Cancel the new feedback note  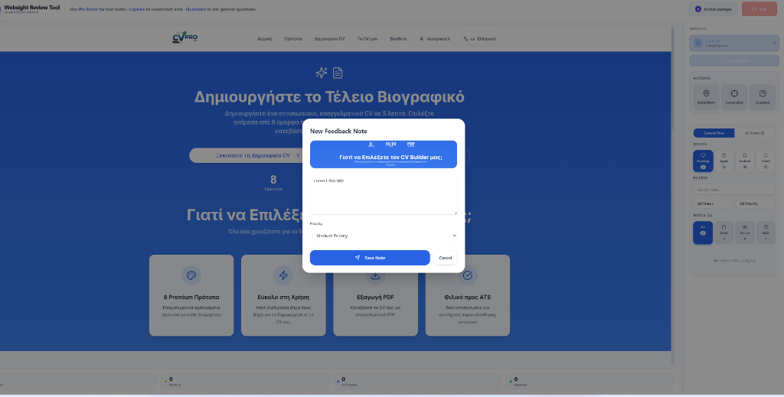pos(445,258)
